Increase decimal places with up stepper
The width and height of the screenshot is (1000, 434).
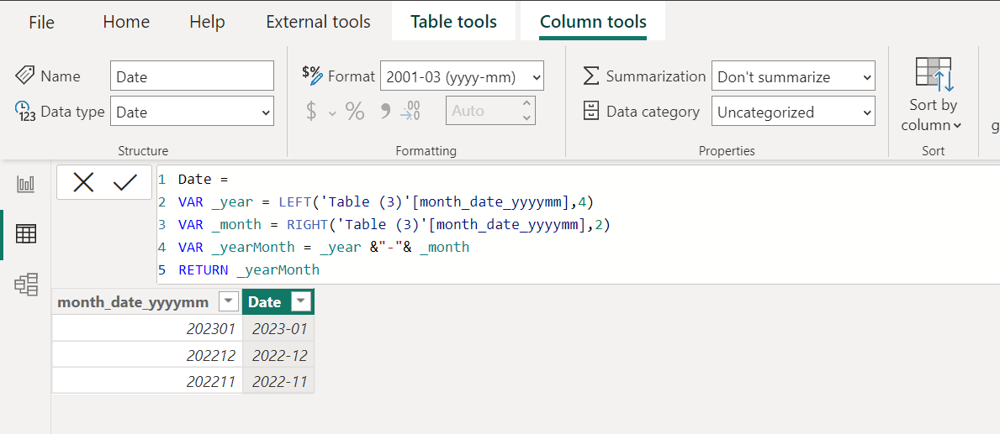point(526,104)
